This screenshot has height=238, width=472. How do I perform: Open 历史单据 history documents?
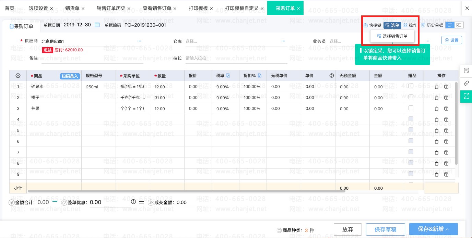coord(432,25)
